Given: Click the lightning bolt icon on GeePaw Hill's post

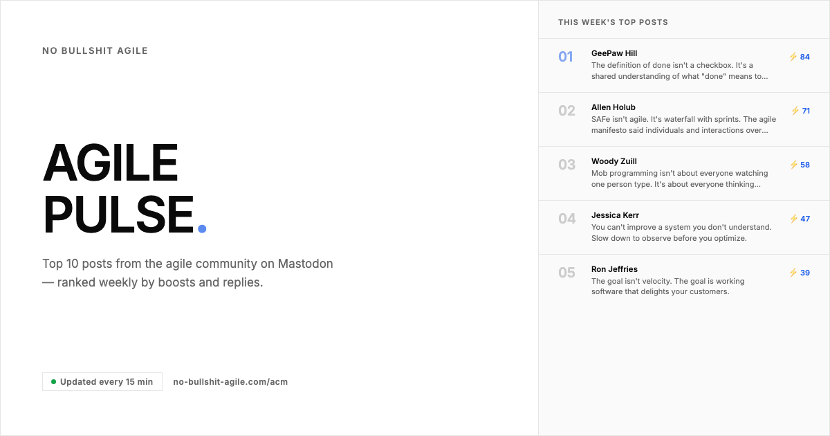Looking at the screenshot, I should coord(793,57).
